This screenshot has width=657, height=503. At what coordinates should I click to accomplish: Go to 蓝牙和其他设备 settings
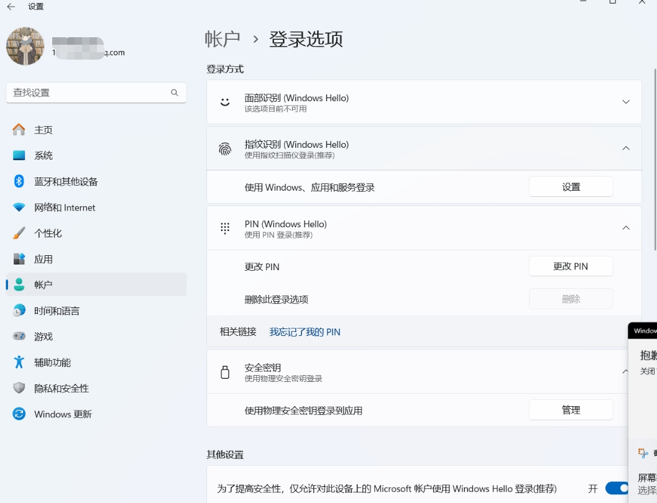tap(96, 181)
